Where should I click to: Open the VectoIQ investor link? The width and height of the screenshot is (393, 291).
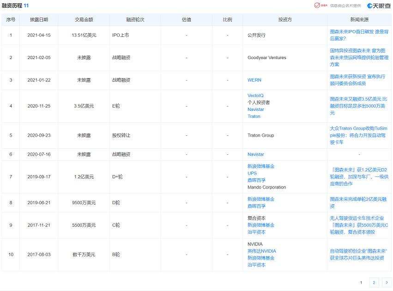(255, 96)
